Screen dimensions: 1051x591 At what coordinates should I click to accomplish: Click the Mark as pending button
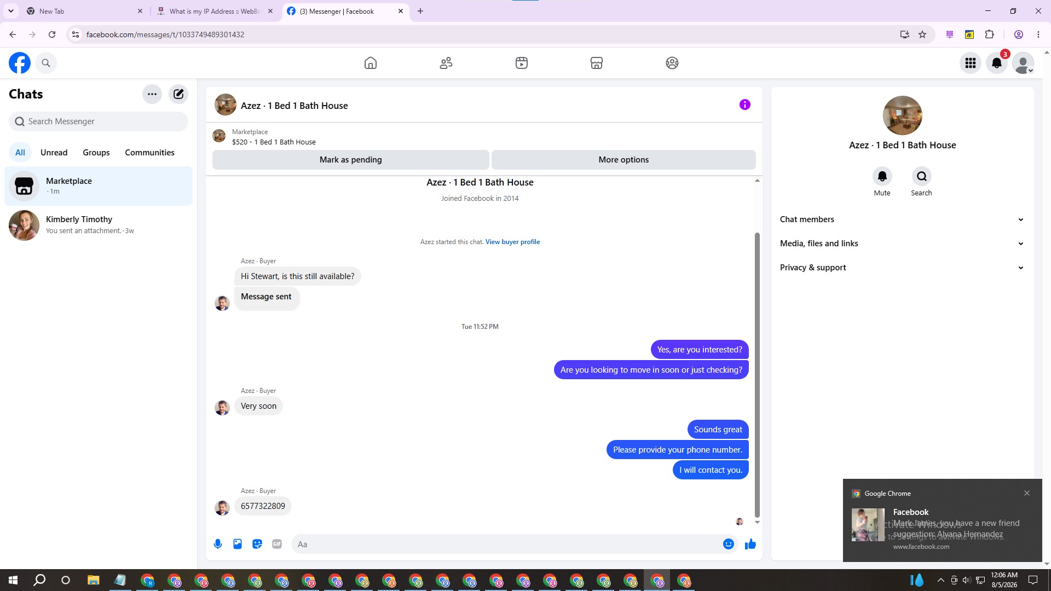pyautogui.click(x=351, y=160)
